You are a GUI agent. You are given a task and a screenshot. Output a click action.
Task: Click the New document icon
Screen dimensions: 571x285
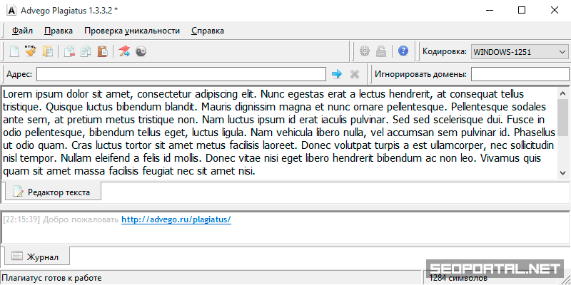[14, 51]
